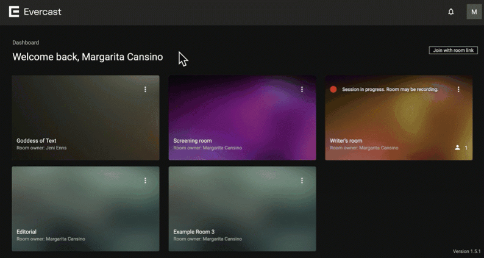Click the Evercast logo icon
The height and width of the screenshot is (258, 484).
pyautogui.click(x=14, y=12)
